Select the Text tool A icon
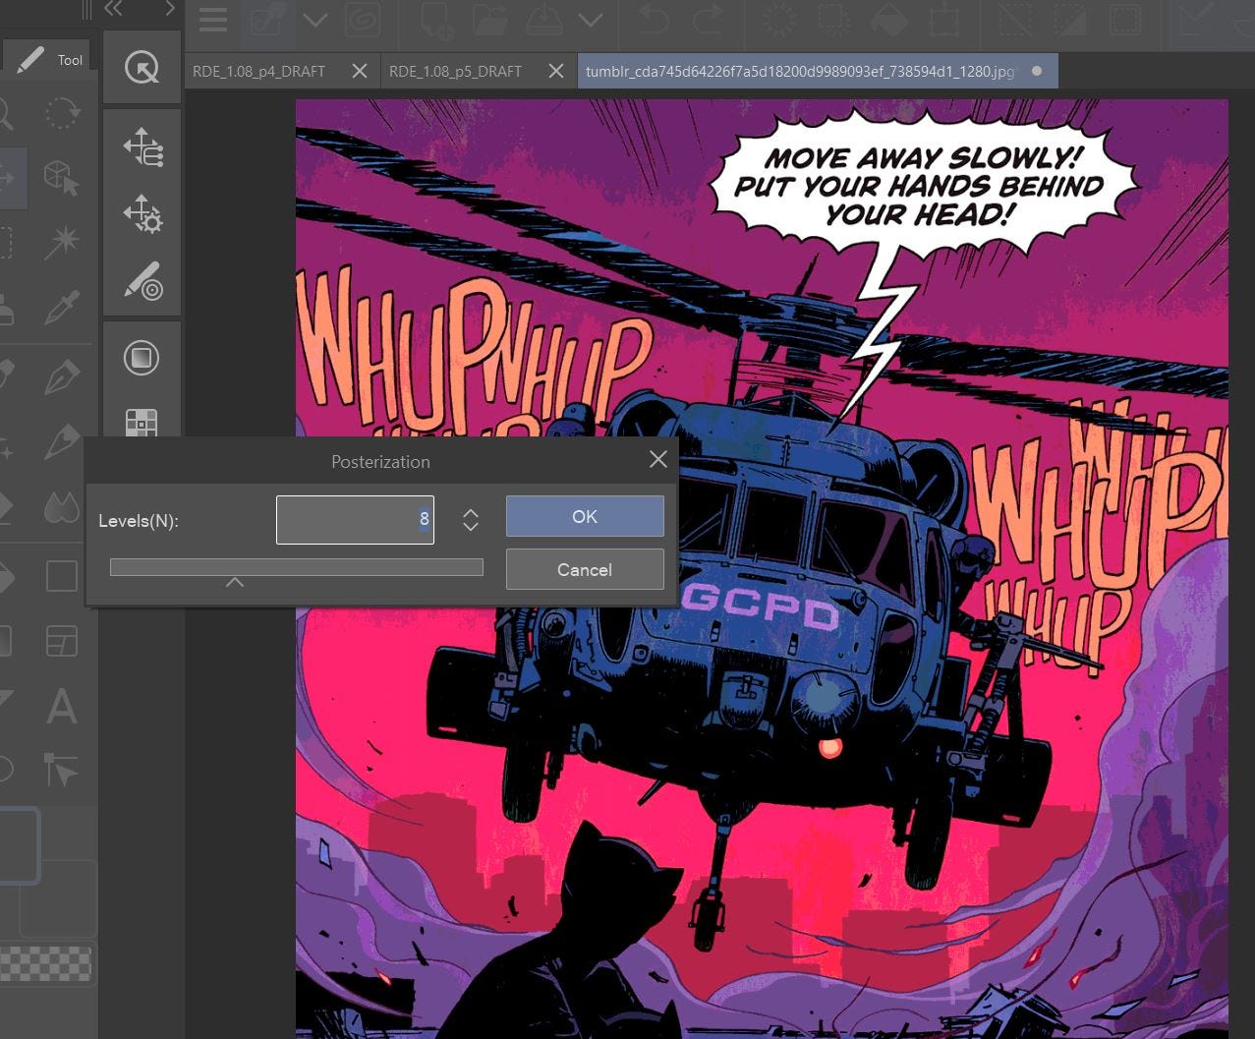 pyautogui.click(x=61, y=707)
